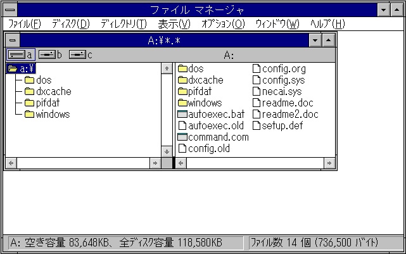406x254 pixels.
Task: Open the オプション(O) menu
Action: point(222,24)
